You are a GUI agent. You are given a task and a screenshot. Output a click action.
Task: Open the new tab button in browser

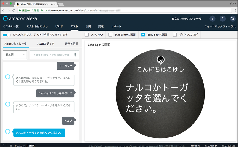pyautogui.click(x=61, y=4)
